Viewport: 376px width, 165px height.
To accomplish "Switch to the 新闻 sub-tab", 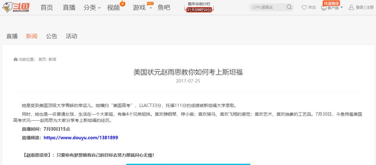I will coord(32,36).
